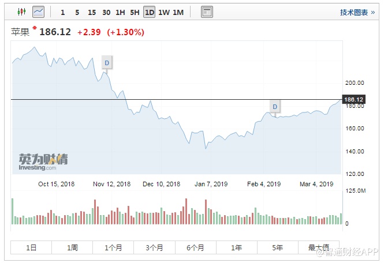Show the 1个月 time range
Viewport: 384px width, 263px height.
click(113, 247)
